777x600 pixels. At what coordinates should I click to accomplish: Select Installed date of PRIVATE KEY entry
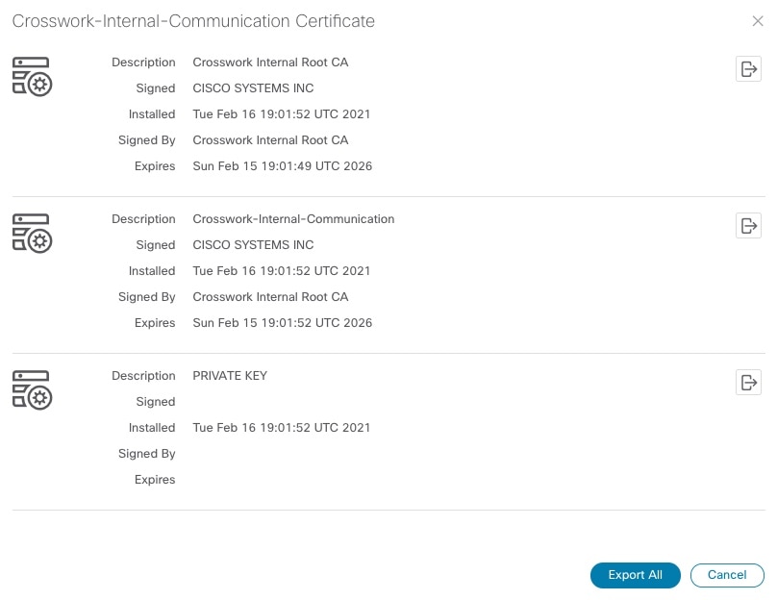pyautogui.click(x=282, y=428)
